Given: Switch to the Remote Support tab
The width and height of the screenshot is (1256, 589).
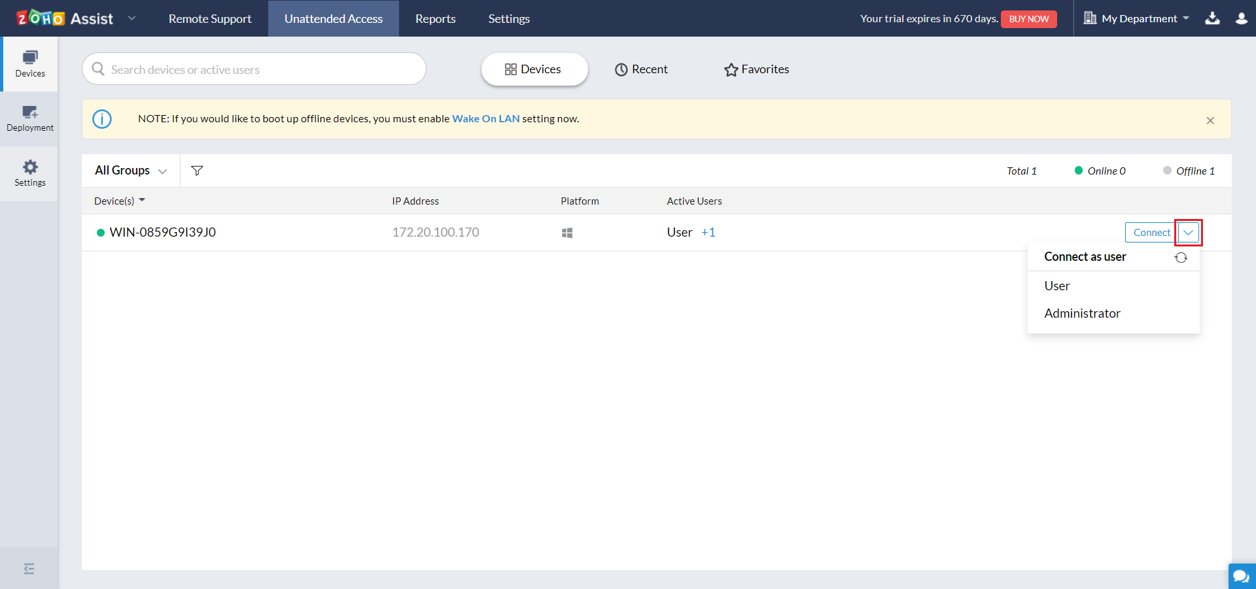Looking at the screenshot, I should (x=210, y=18).
